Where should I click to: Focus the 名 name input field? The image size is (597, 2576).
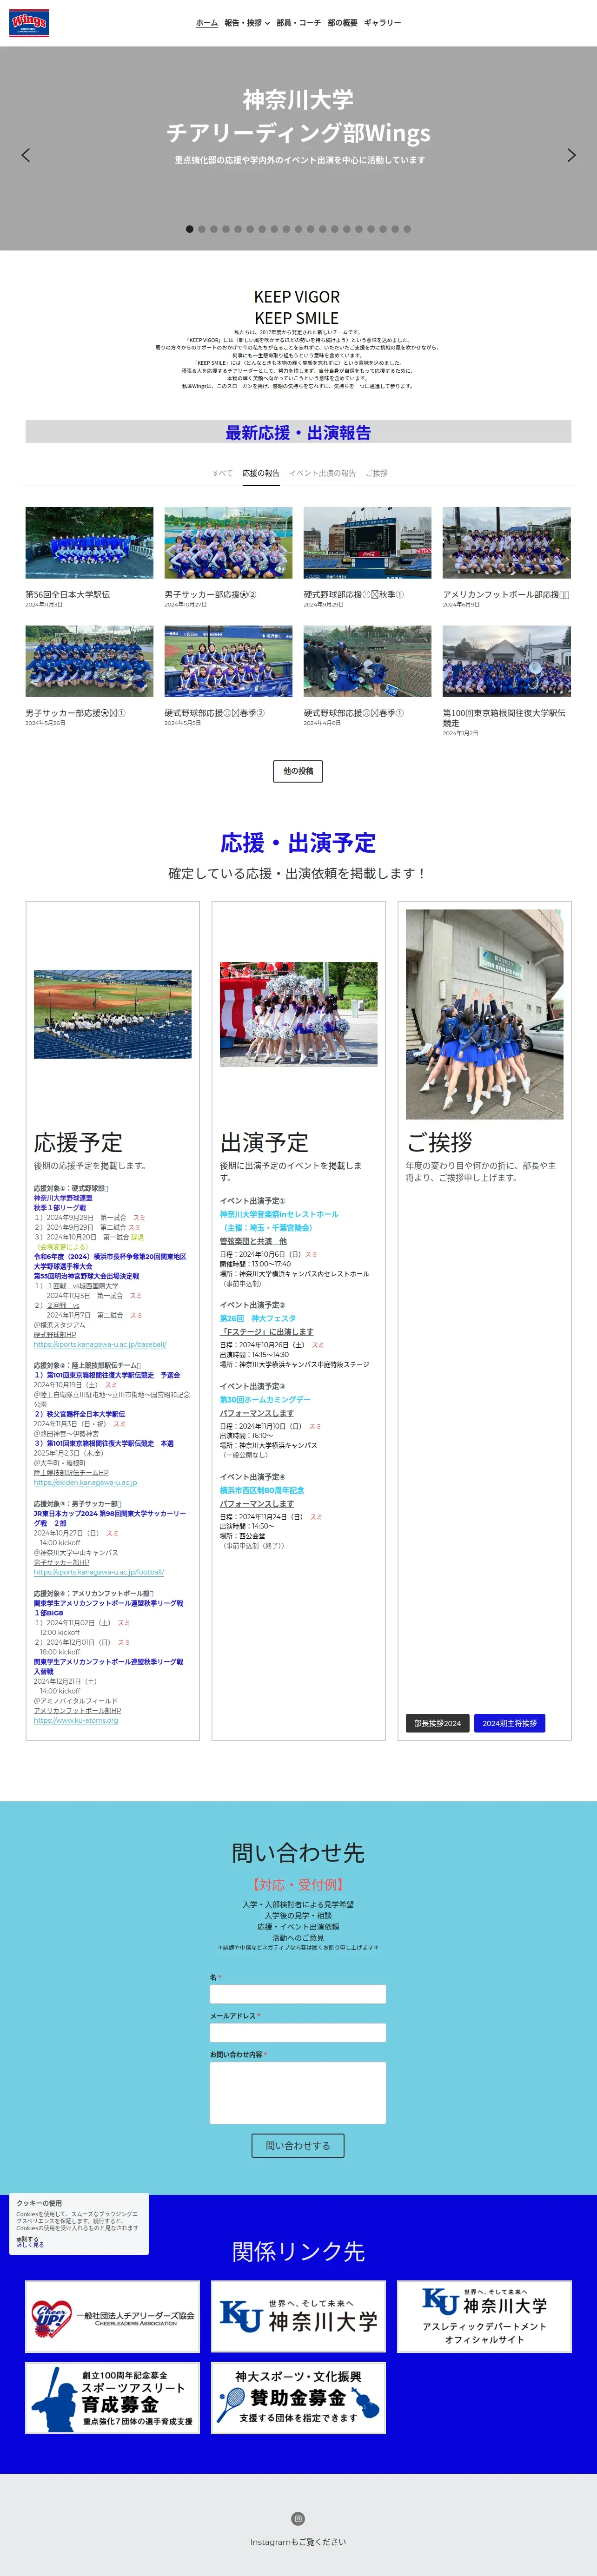(298, 1994)
